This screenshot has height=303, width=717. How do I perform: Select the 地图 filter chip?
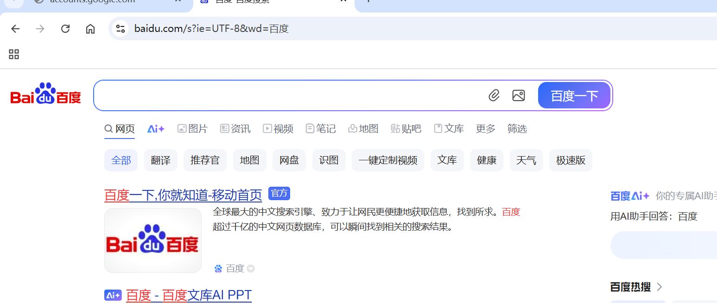click(x=250, y=160)
